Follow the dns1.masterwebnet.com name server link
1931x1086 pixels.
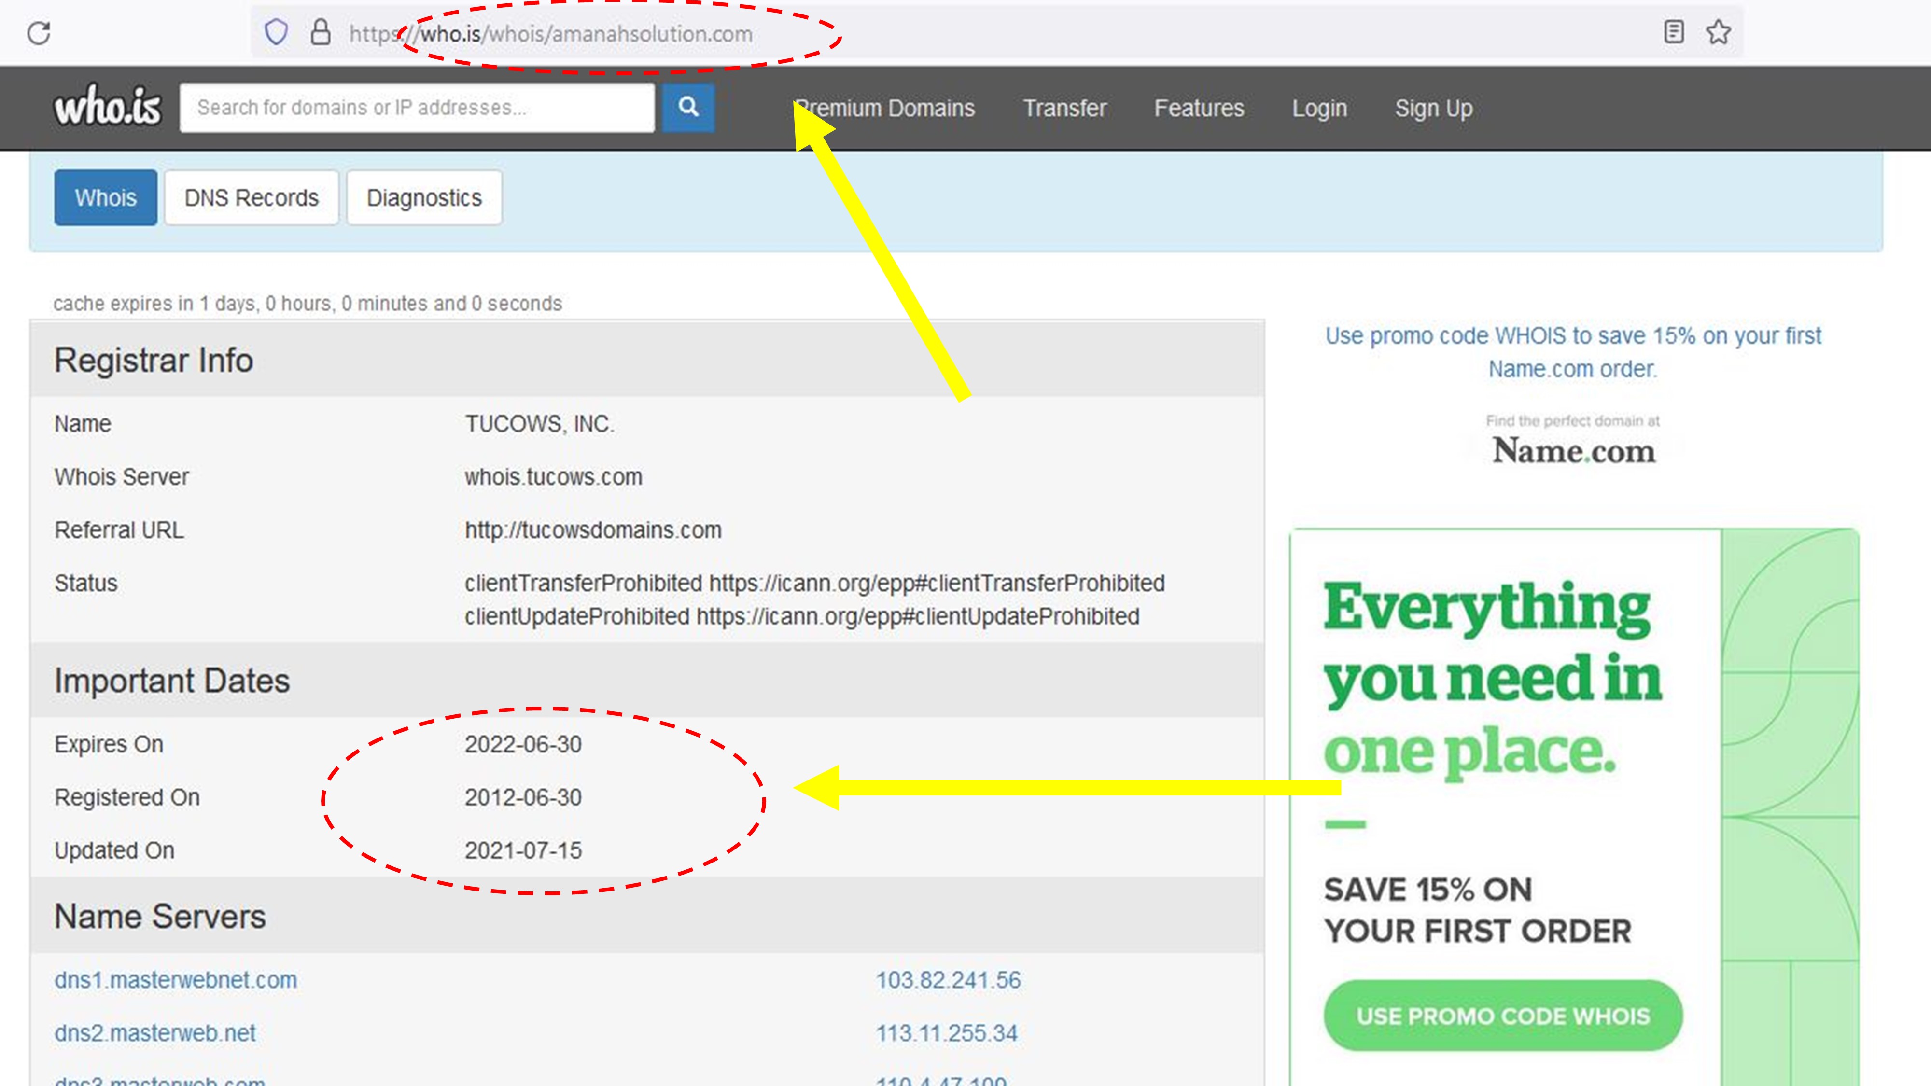pos(175,980)
